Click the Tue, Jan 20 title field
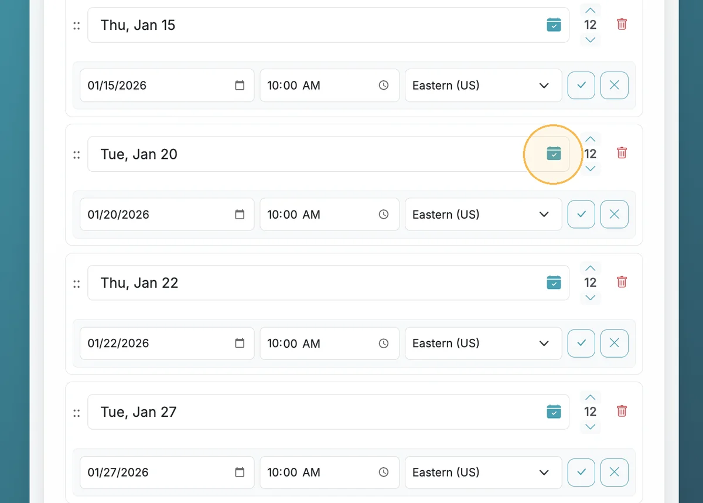 click(x=328, y=154)
